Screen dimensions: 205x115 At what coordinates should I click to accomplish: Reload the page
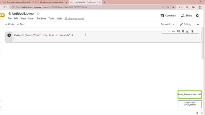tap(5, 7)
